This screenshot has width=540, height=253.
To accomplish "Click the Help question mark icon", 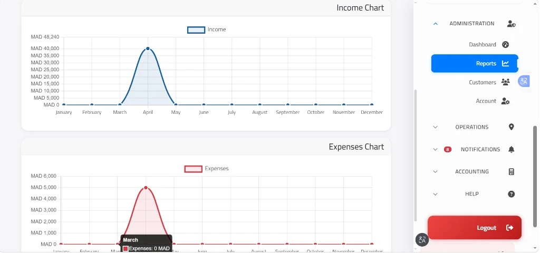I will tap(511, 194).
